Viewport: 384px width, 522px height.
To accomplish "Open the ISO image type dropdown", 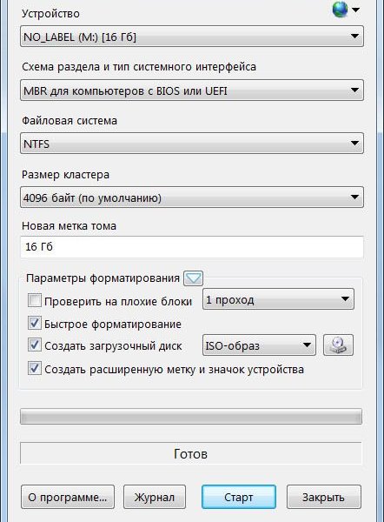I will point(259,345).
